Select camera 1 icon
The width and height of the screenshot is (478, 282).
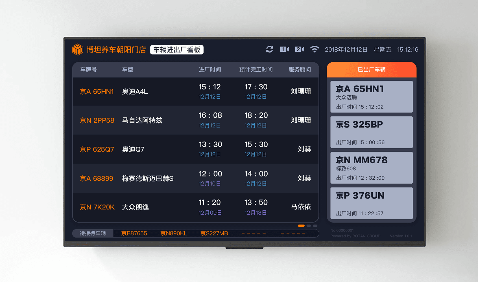click(x=284, y=49)
